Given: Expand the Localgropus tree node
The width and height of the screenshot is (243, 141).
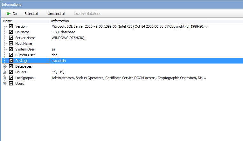Looking at the screenshot, I should (4, 78).
